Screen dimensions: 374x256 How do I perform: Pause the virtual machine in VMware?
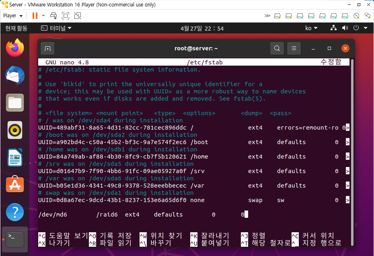click(x=35, y=16)
